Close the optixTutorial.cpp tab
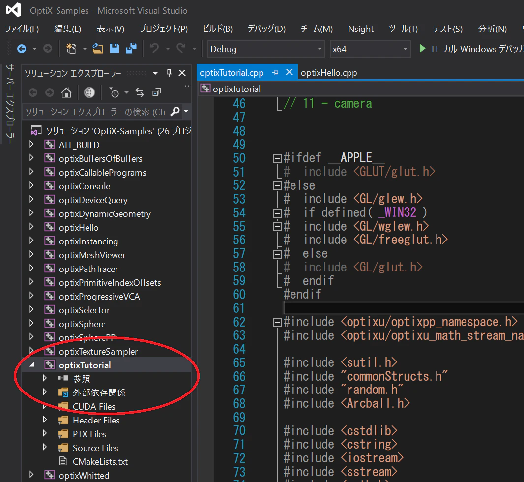 point(290,72)
